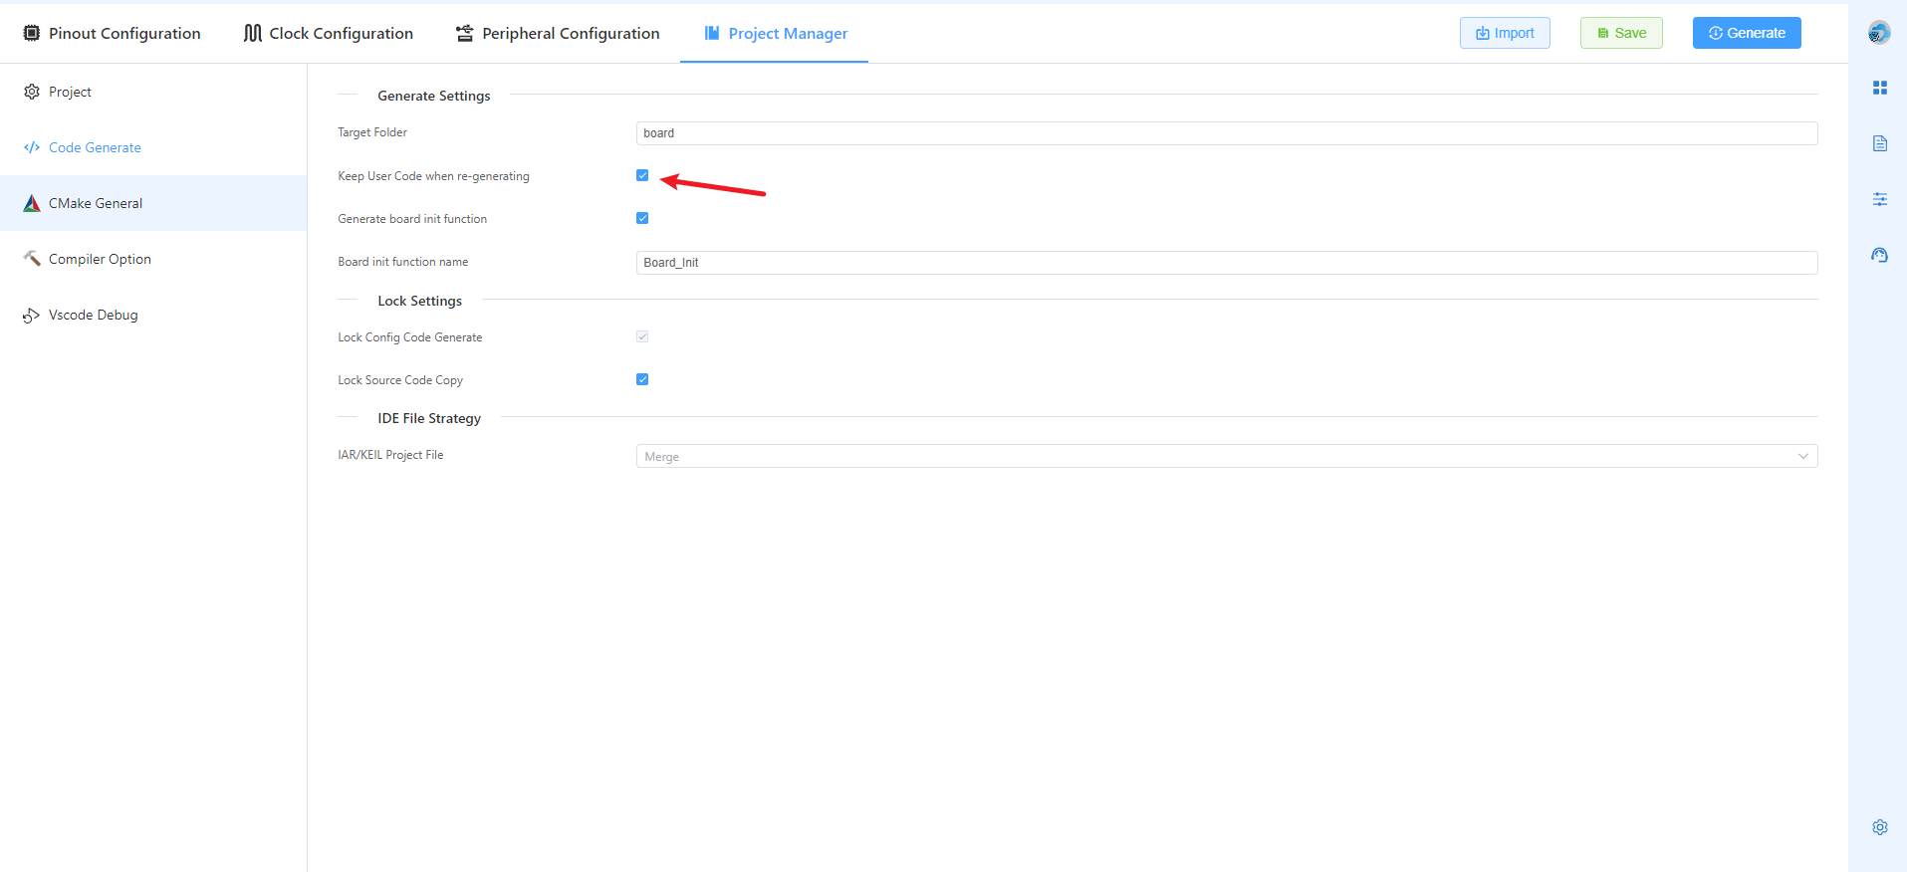
Task: Switch to Clock Configuration tab
Action: 329,33
